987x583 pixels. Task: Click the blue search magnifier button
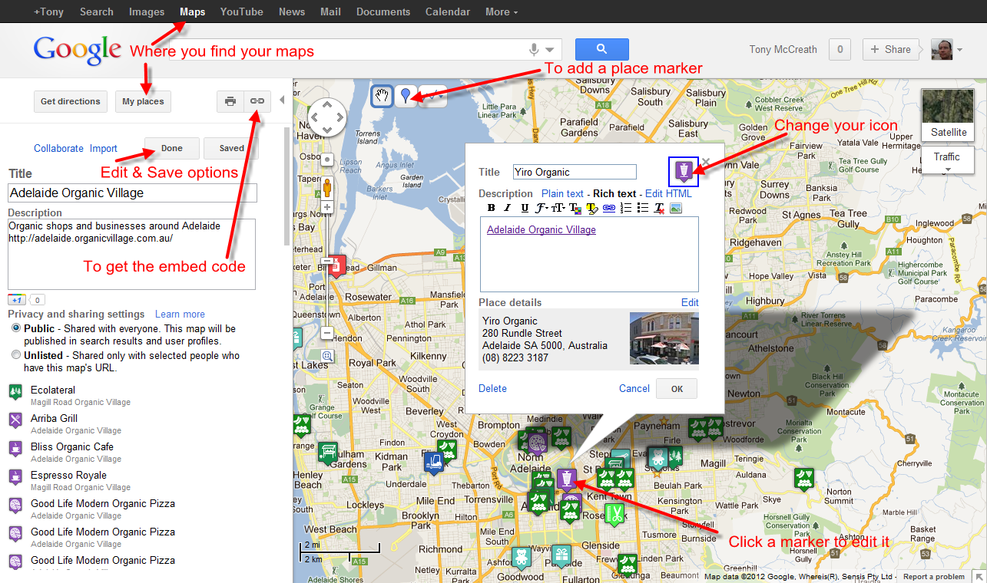coord(602,49)
